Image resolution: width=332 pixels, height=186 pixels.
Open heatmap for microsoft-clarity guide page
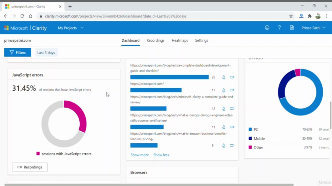tap(223, 109)
